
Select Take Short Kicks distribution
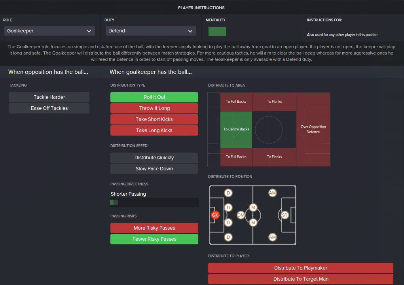coord(154,119)
